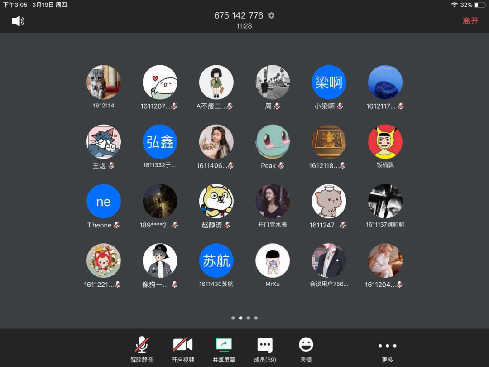This screenshot has width=489, height=367.
Task: Select the Tom cat avatar of 王煜
Action: pyautogui.click(x=104, y=142)
